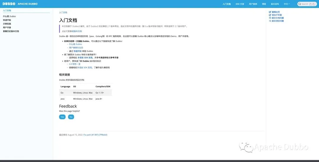319x162 pixels.
Task: Click the Go 1.13+ table cell
Action: (x=100, y=93)
